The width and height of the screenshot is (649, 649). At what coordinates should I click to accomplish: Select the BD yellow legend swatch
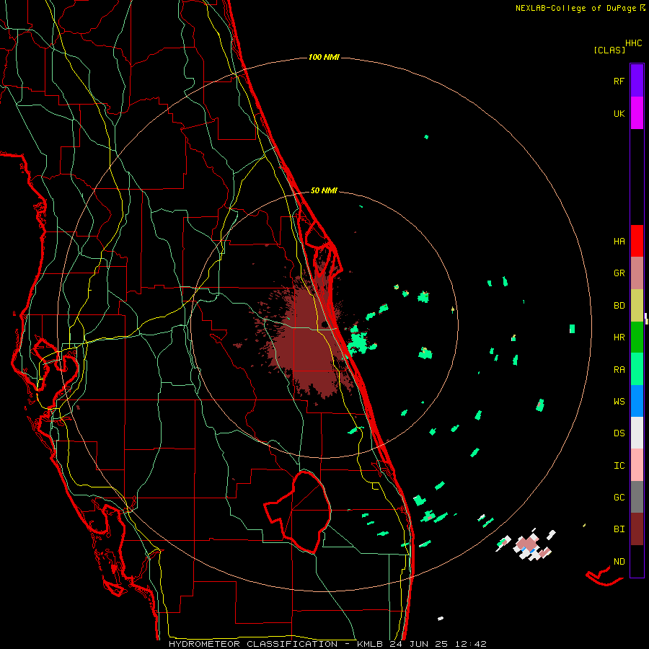637,306
